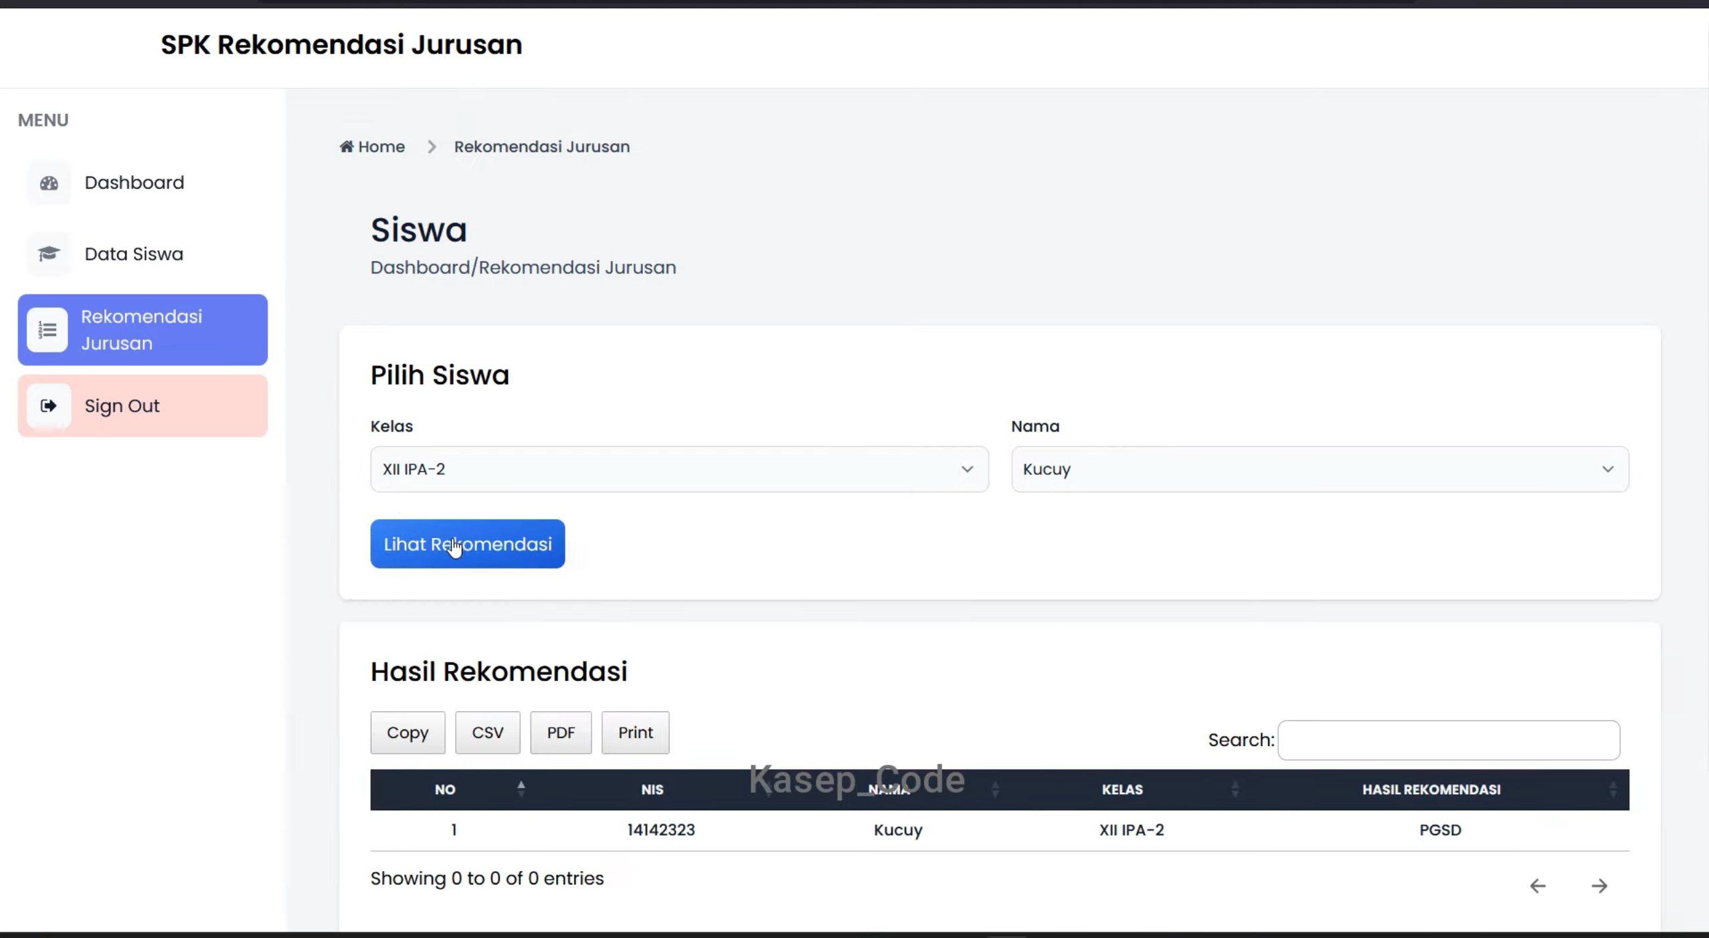
Task: Click the Dashboard gauge icon
Action: click(x=49, y=183)
